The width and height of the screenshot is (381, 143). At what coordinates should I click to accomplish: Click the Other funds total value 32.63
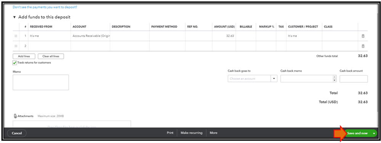(x=363, y=56)
